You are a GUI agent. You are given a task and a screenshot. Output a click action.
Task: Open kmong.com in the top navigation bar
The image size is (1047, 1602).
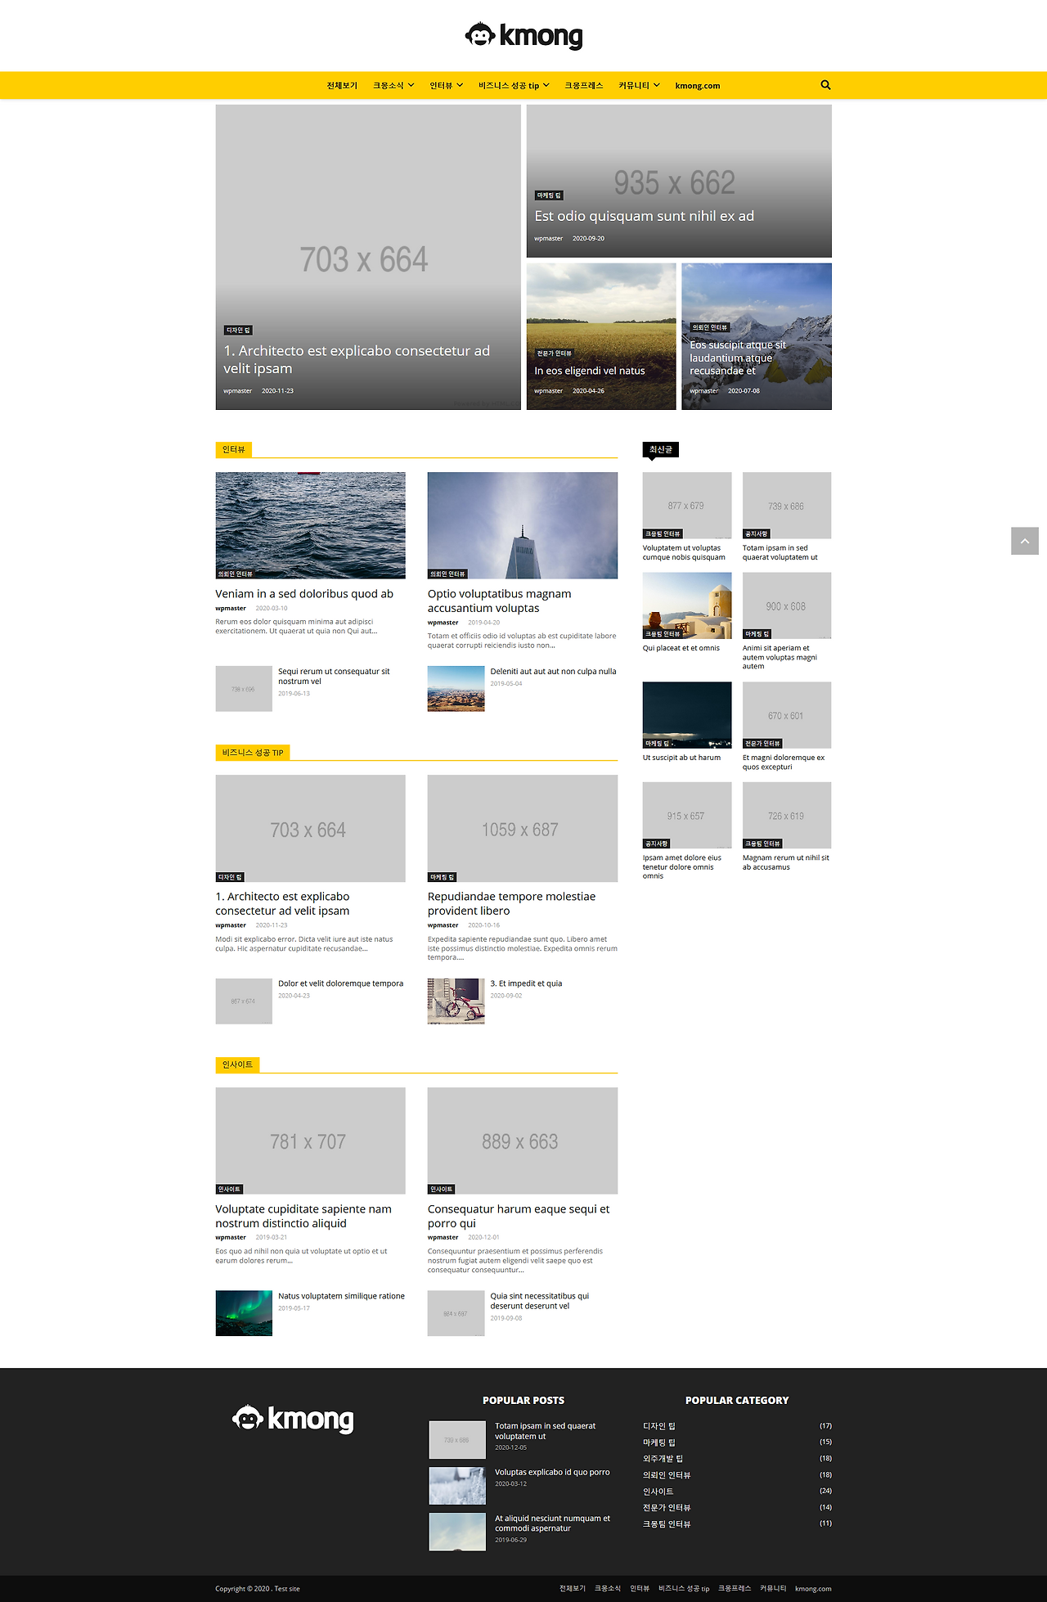tap(698, 86)
